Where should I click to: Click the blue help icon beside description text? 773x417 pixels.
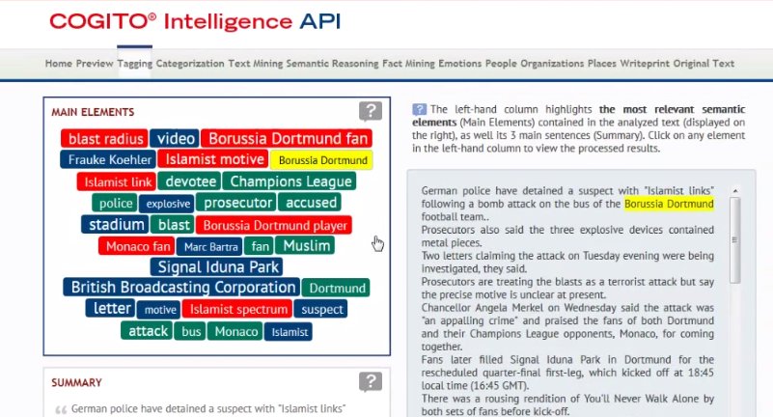(x=419, y=109)
